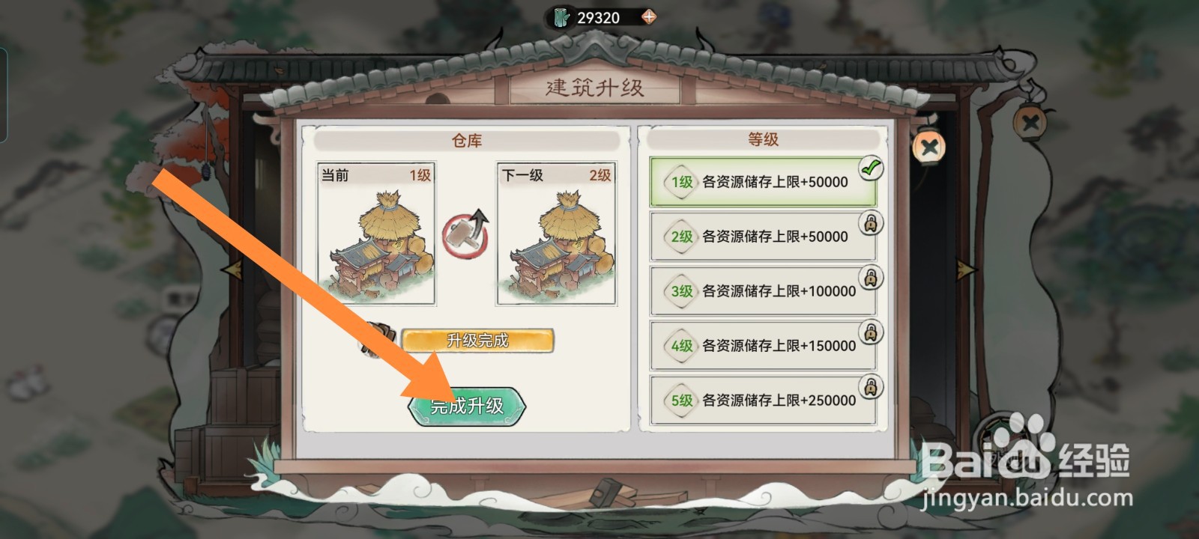This screenshot has width=1199, height=539.
Task: Click the current level 1 warehouse image
Action: tap(376, 234)
